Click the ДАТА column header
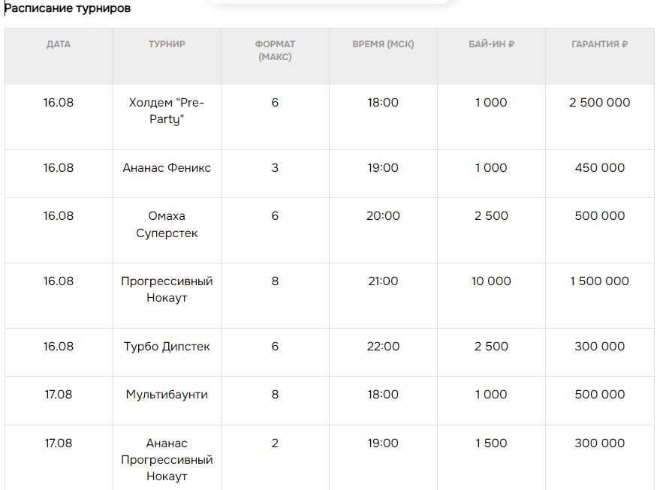The width and height of the screenshot is (657, 490). pyautogui.click(x=59, y=44)
